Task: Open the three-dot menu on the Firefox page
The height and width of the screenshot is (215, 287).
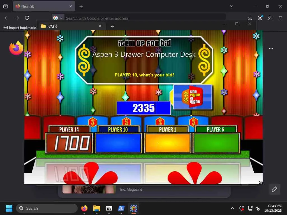Action: [271, 49]
